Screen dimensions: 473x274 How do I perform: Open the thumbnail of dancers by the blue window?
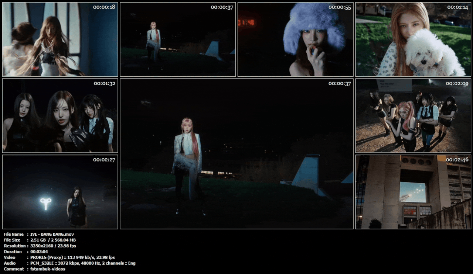60,39
